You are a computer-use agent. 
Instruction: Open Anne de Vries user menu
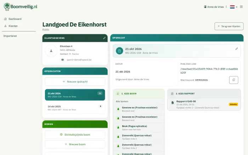click(214, 7)
